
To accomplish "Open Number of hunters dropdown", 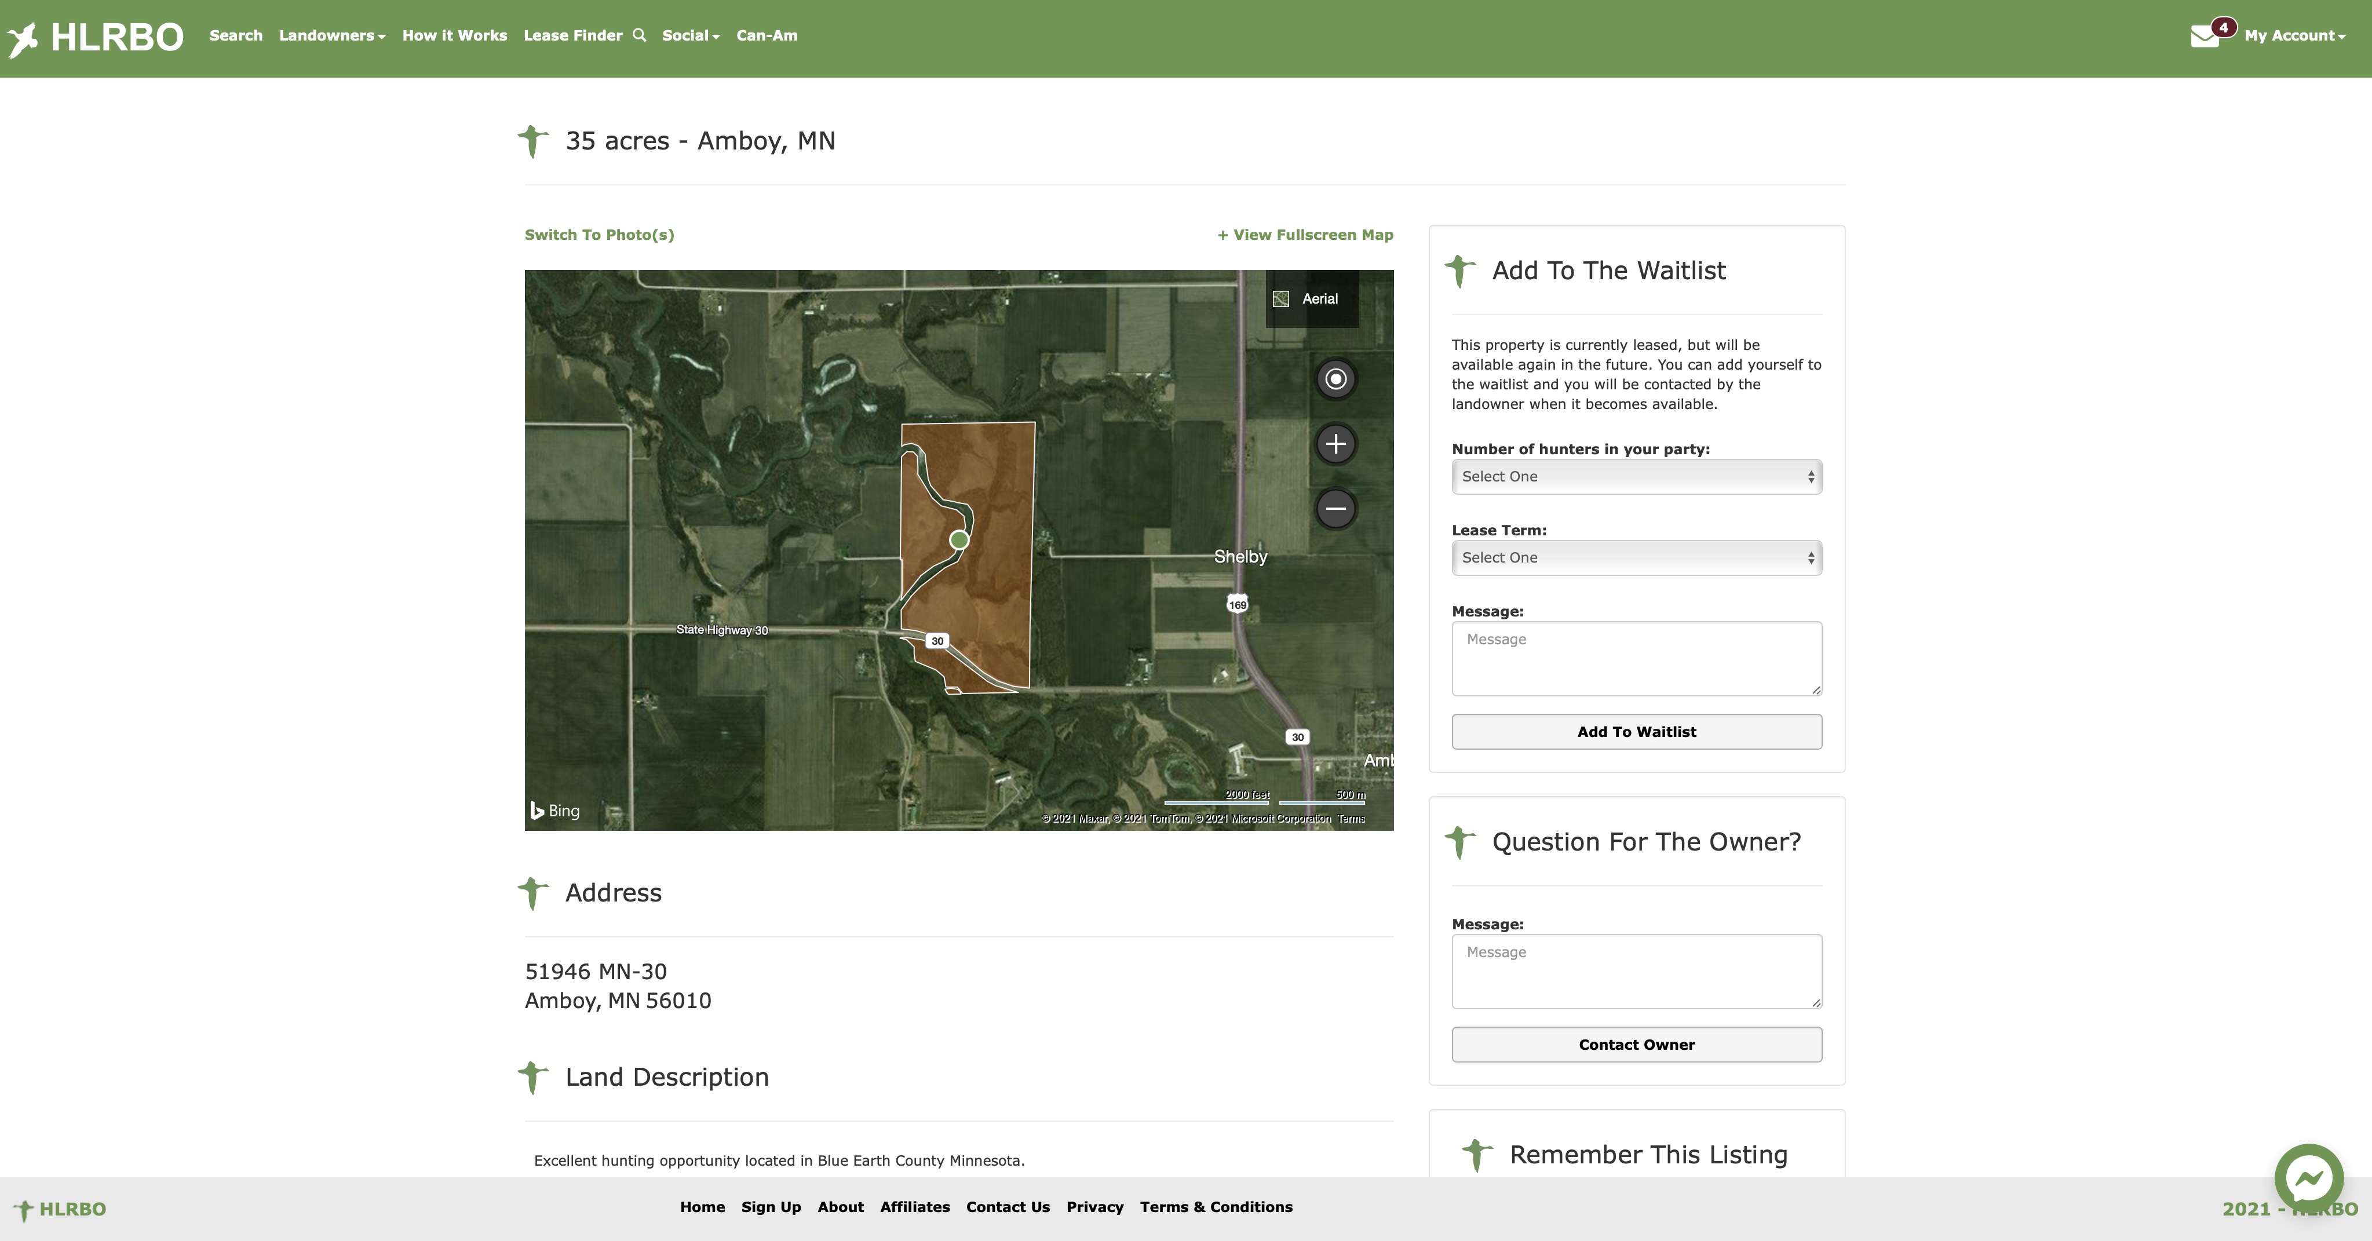I will [1636, 476].
